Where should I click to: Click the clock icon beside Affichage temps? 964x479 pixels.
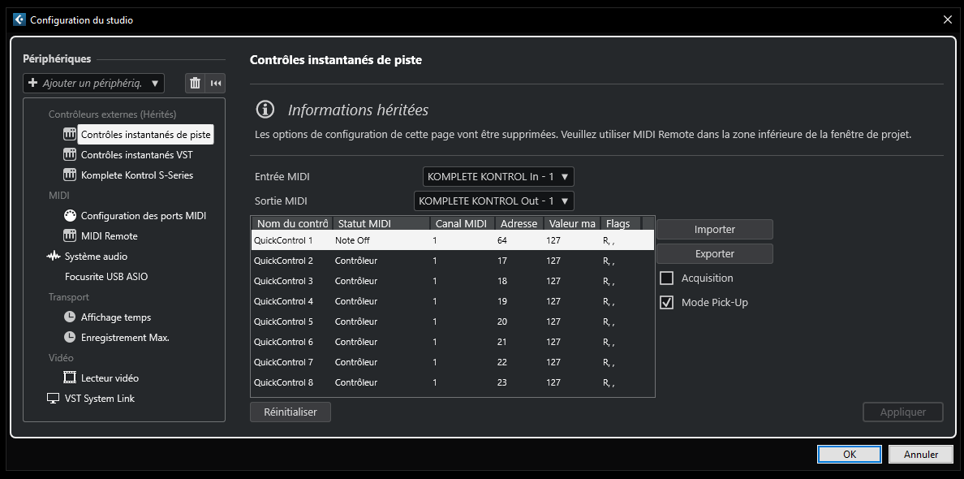(69, 317)
